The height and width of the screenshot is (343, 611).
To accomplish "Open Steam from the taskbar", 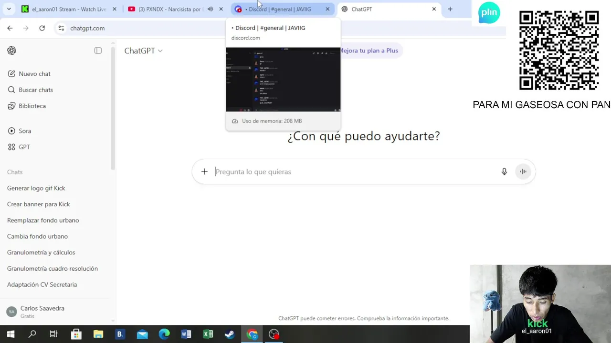I will coord(230,334).
